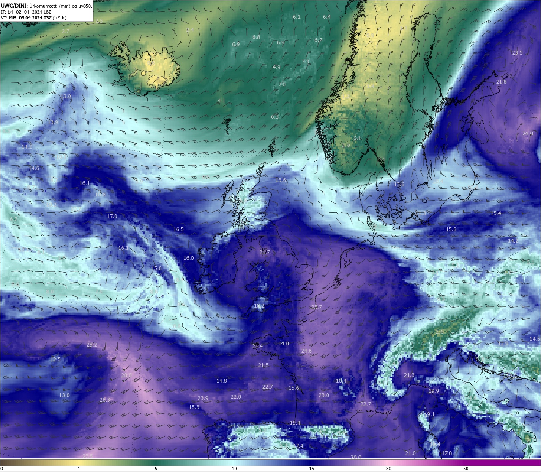Click the 22.0 value label
The height and width of the screenshot is (472, 541).
(236, 397)
